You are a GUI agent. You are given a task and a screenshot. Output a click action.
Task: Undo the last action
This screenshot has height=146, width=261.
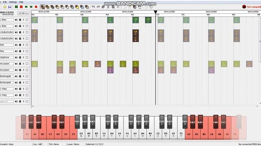tap(93, 7)
